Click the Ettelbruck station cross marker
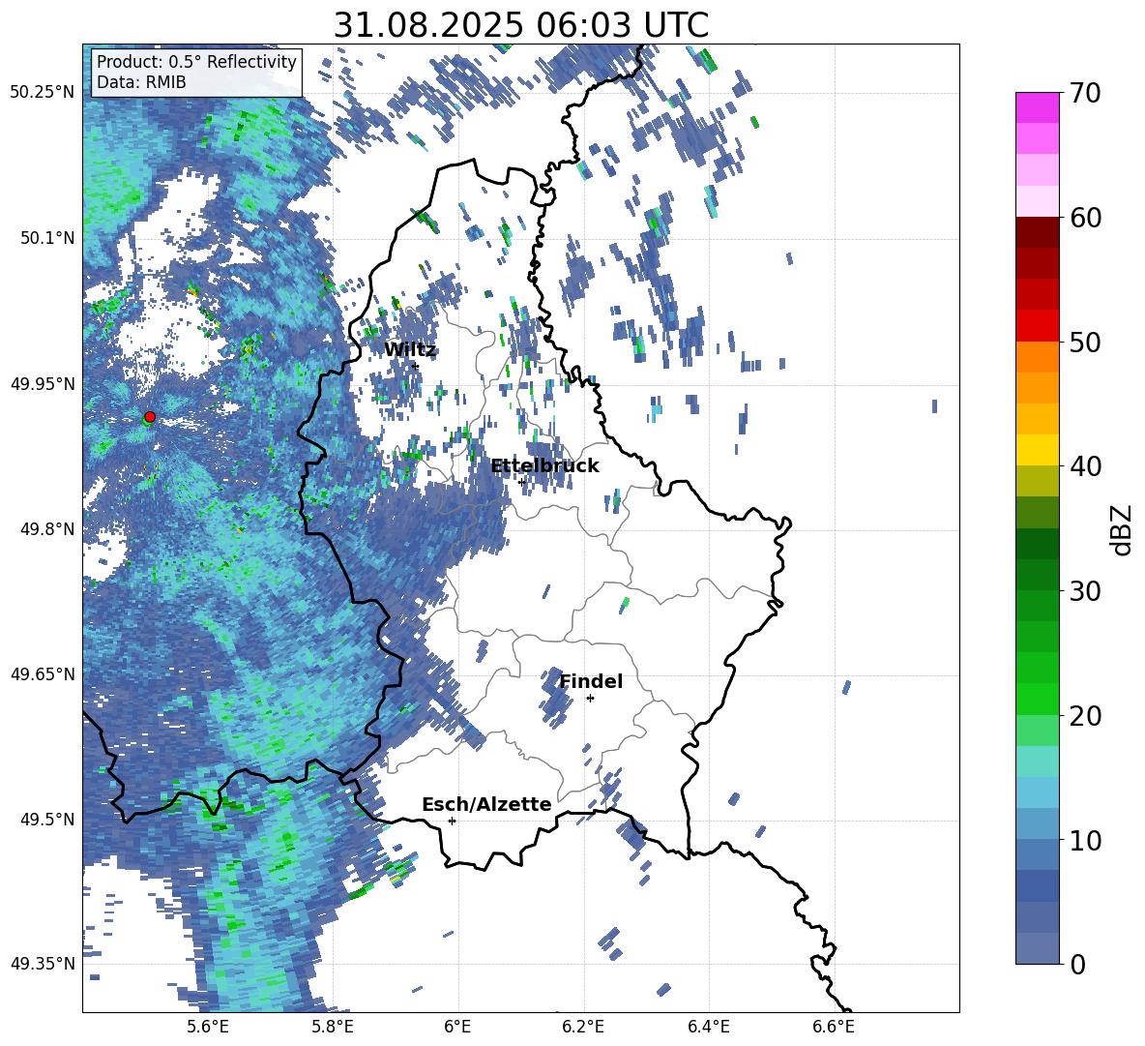Viewport: 1145px width, 1046px height. (521, 482)
